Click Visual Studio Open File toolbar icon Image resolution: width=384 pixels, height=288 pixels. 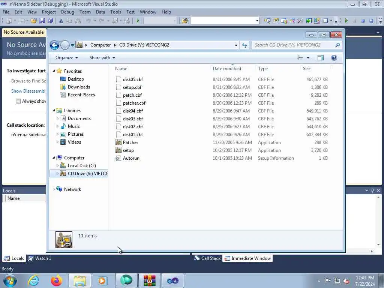click(x=33, y=21)
